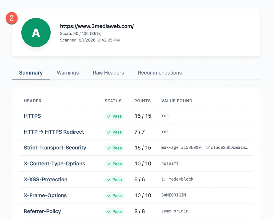Viewport: 273px width, 220px height.
Task: Click Pass badge for Referrer-Policy
Action: click(114, 211)
